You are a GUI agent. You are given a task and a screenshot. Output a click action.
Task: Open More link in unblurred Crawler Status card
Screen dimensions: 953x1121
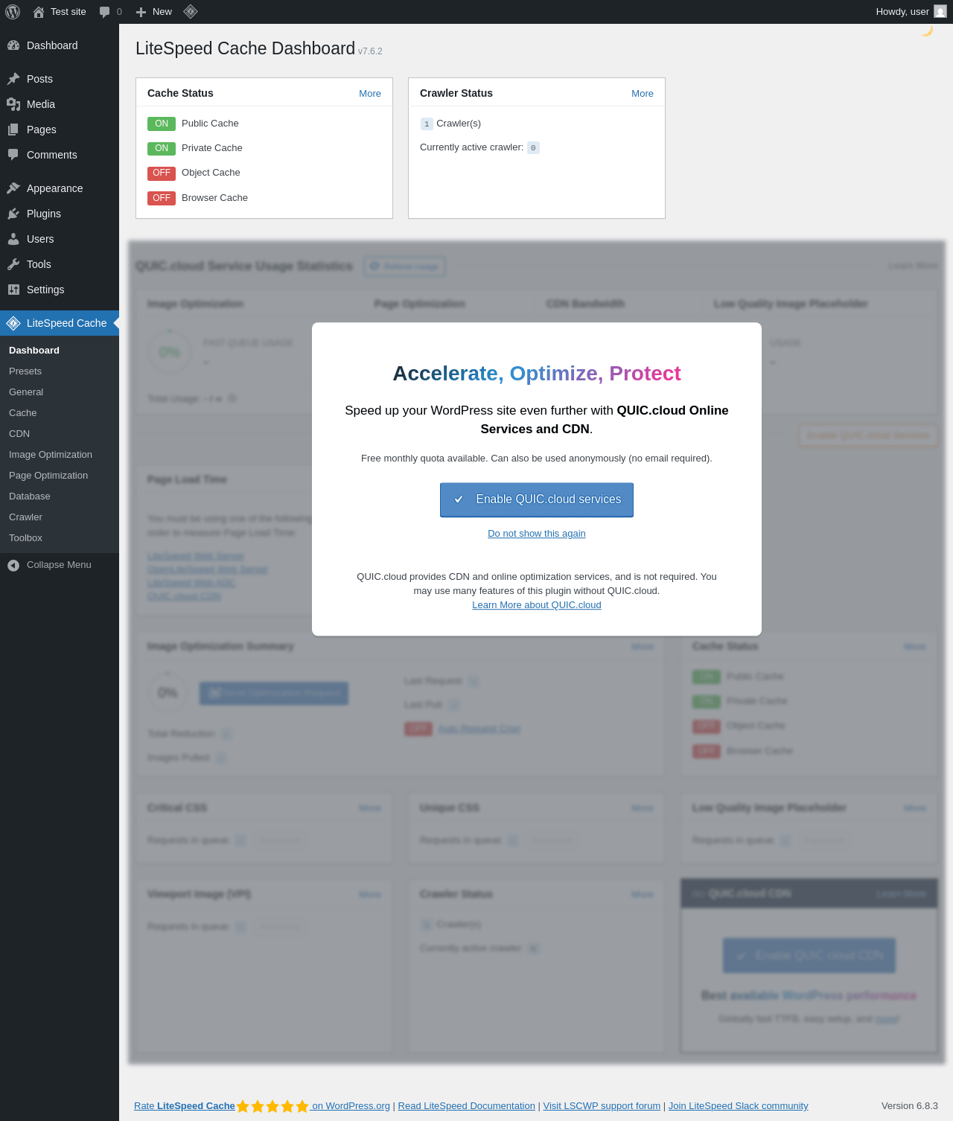(x=643, y=94)
